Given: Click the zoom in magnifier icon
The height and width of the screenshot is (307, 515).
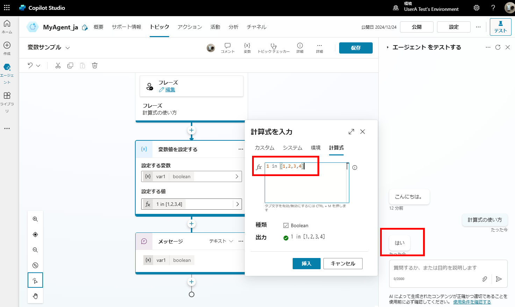Looking at the screenshot, I should (x=35, y=219).
